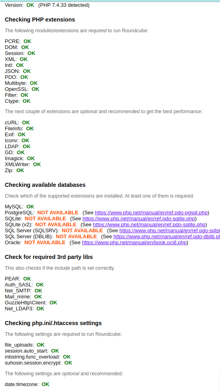Click the Checking php.ini/.htaccess settings heading
This screenshot has width=220, height=392.
[53, 323]
